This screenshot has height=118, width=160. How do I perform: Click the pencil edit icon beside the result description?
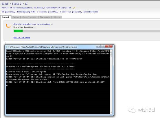coord(74,8)
